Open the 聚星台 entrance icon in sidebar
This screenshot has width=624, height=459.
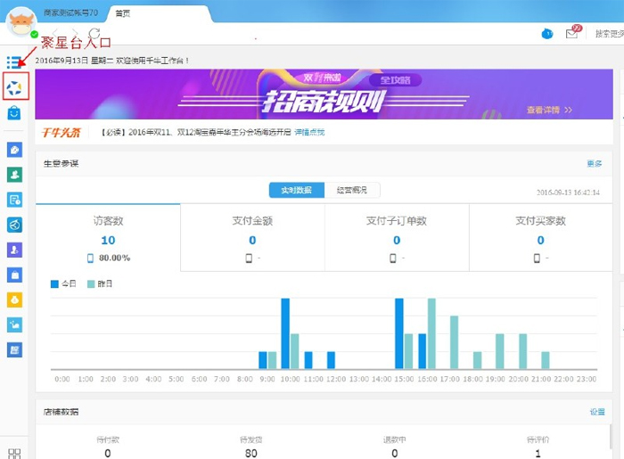tap(15, 86)
